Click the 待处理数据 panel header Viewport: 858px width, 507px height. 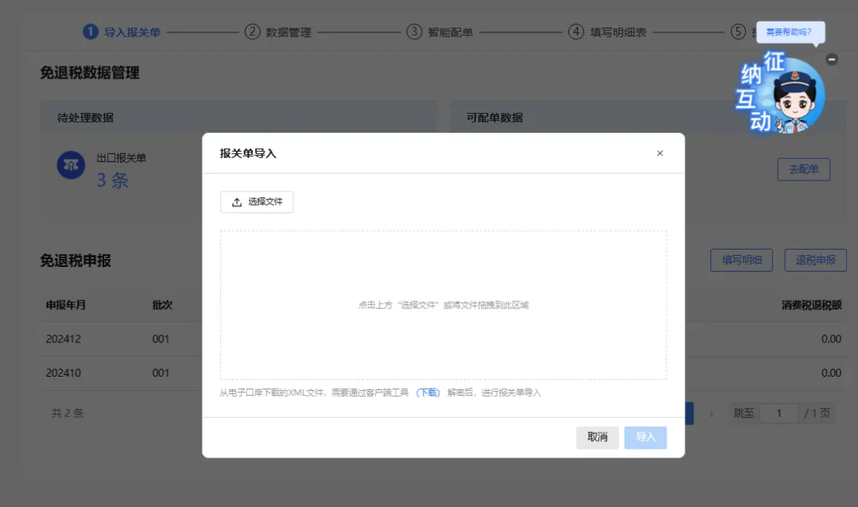(x=239, y=118)
